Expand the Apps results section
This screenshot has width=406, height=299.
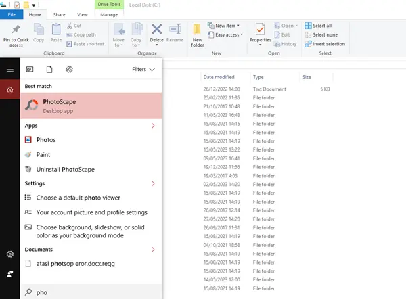tap(153, 126)
